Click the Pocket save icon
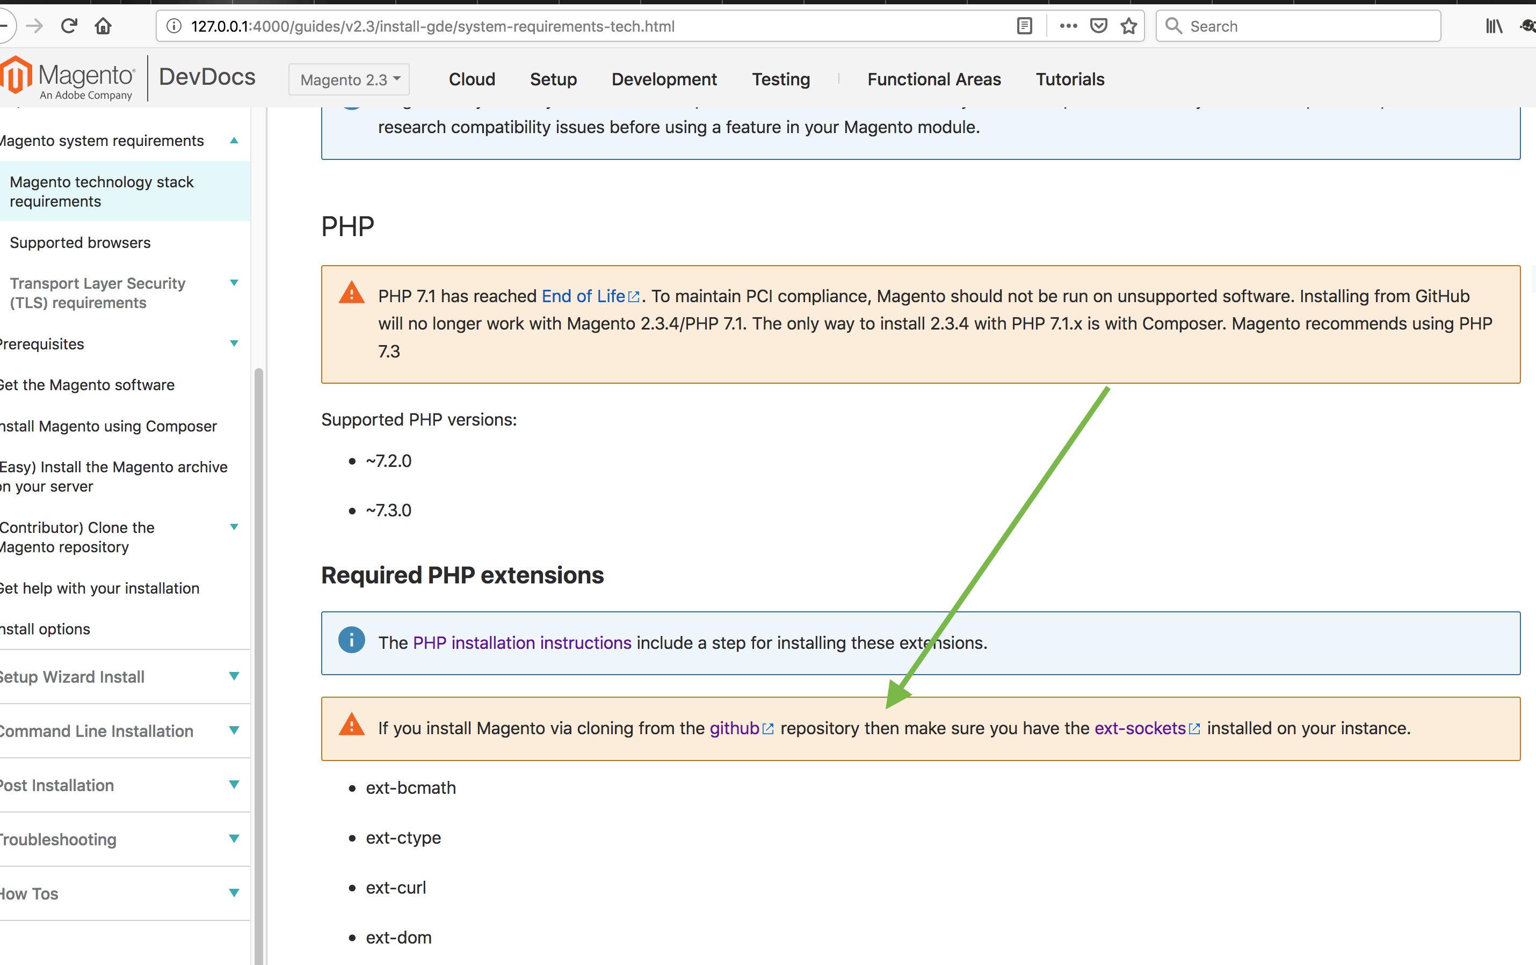This screenshot has width=1536, height=965. tap(1098, 26)
